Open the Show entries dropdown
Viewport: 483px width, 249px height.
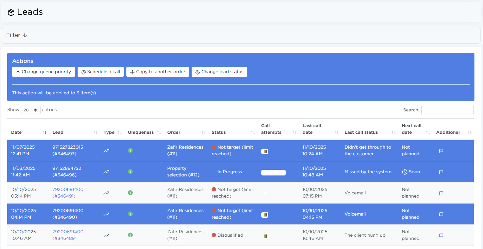(30, 110)
